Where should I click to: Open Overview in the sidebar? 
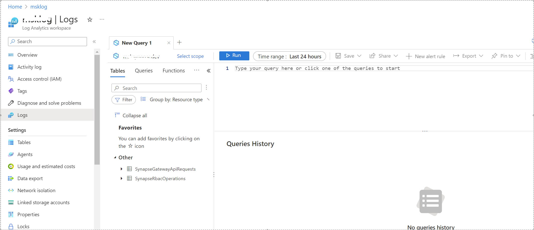27,55
